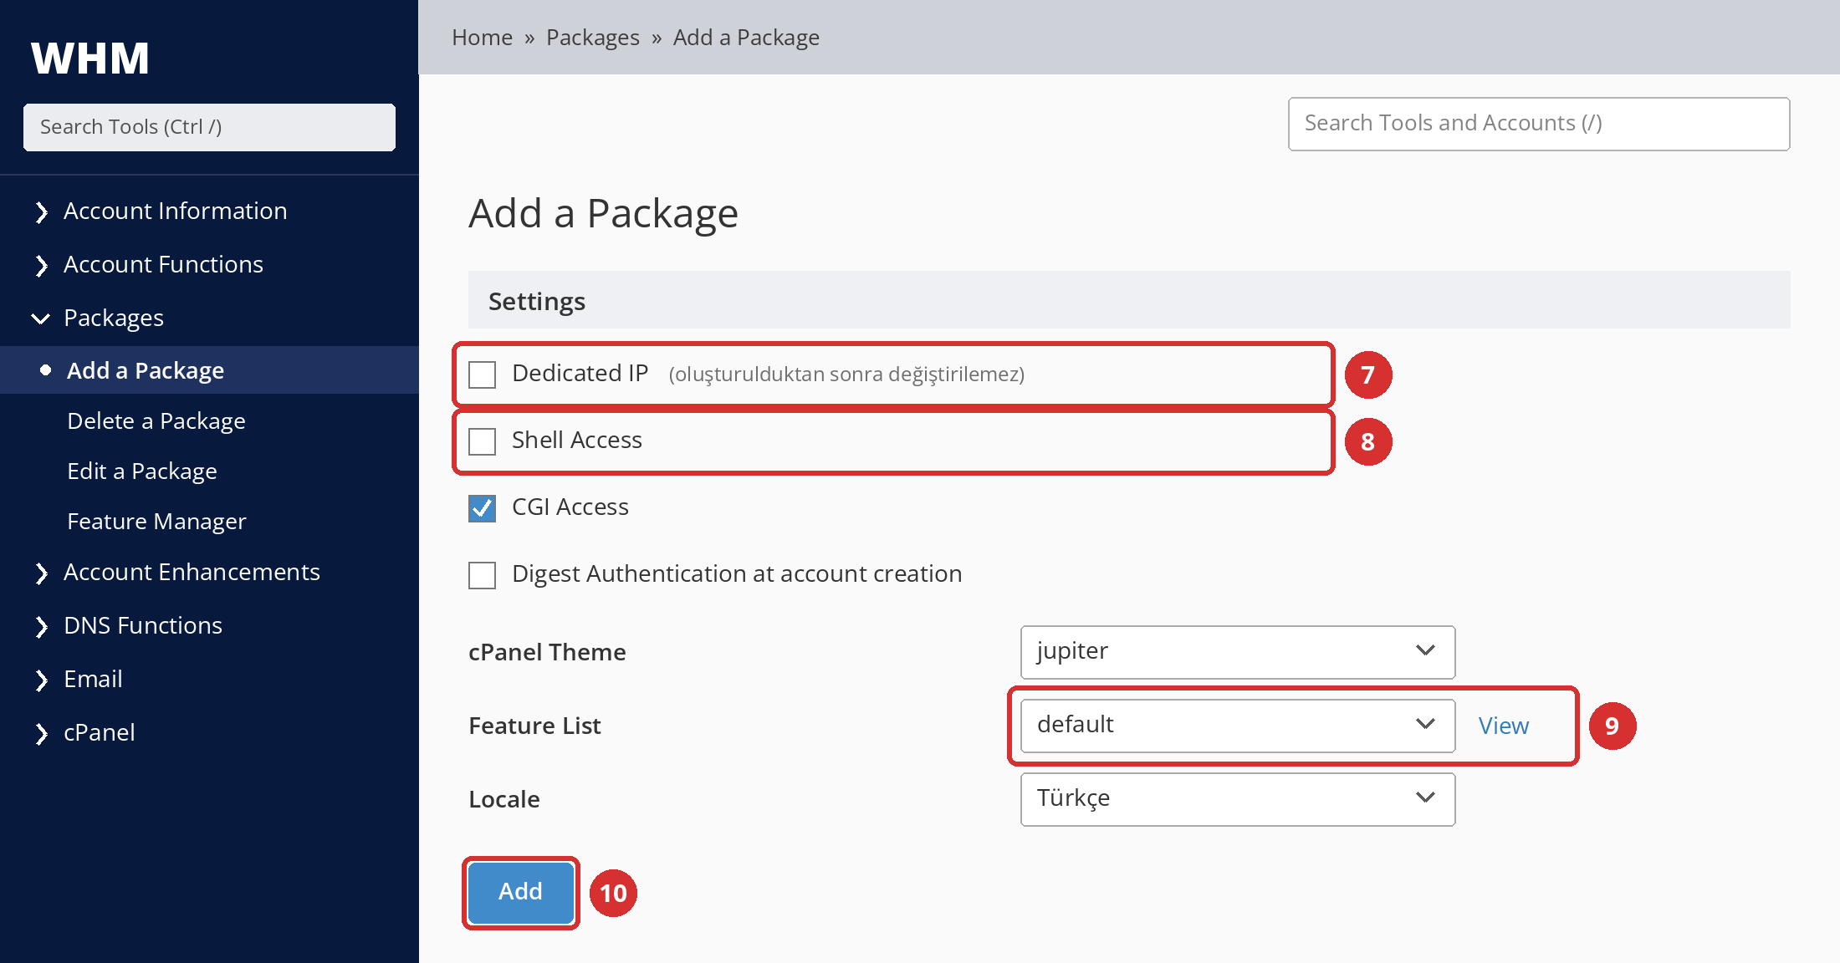
Task: Click the Add button
Action: [x=520, y=892]
